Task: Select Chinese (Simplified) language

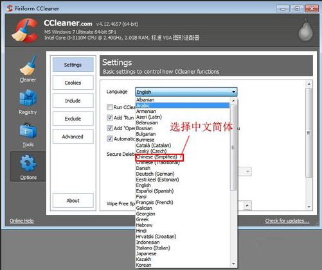Action: [x=183, y=156]
